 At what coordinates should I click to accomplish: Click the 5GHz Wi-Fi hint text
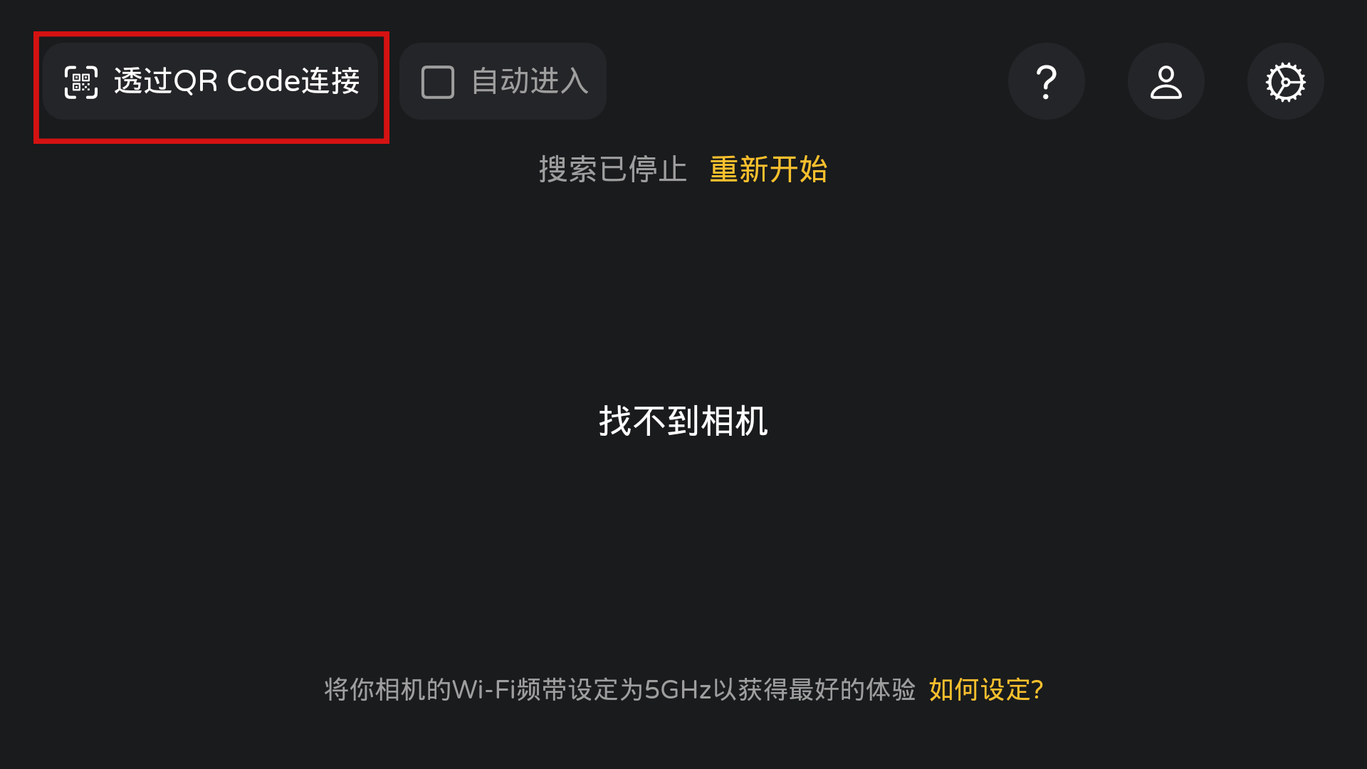(x=619, y=689)
